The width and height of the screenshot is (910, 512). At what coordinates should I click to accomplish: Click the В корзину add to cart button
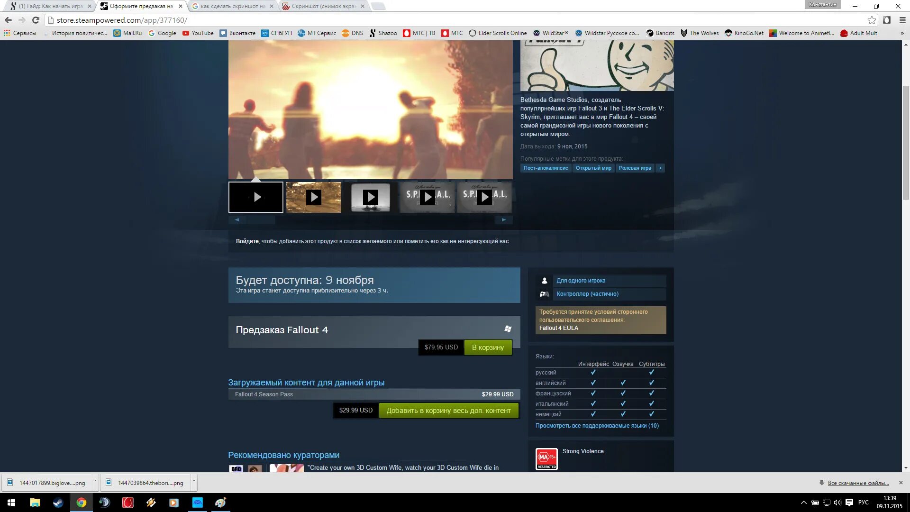click(x=488, y=347)
